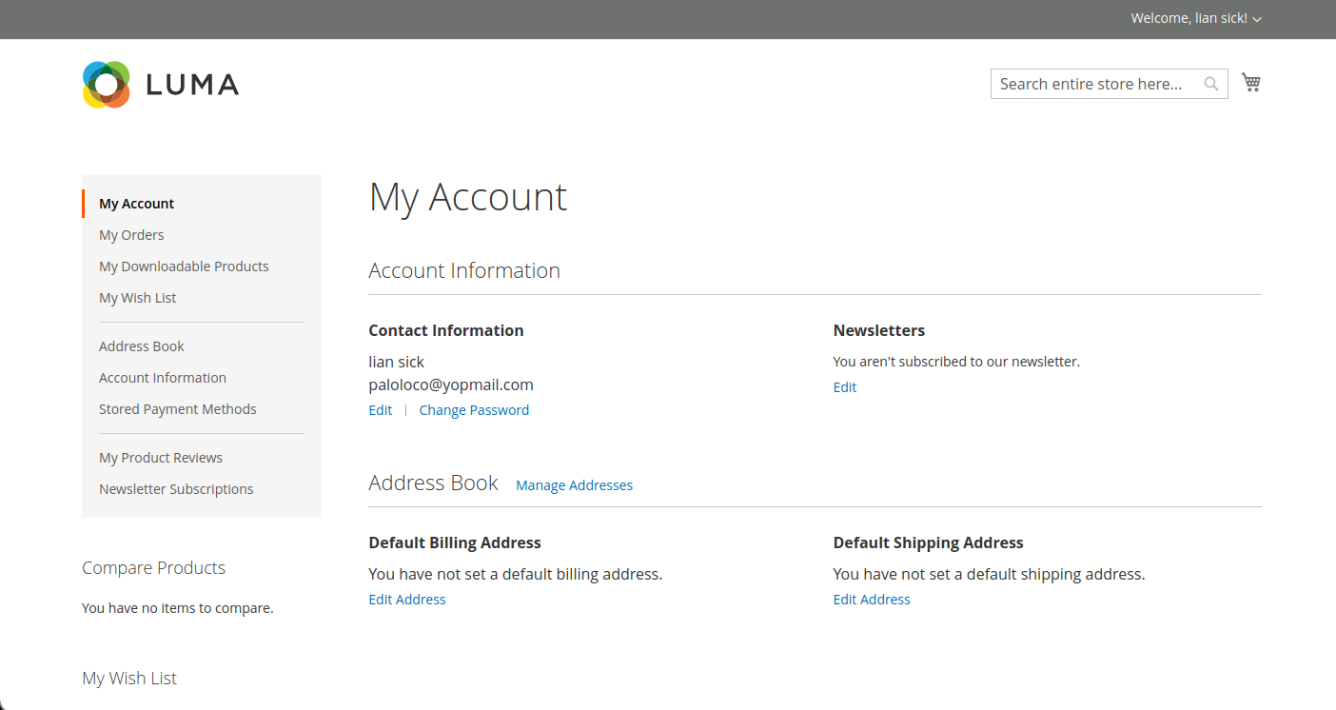Click the search magnifier icon
The height and width of the screenshot is (710, 1336).
tap(1211, 84)
